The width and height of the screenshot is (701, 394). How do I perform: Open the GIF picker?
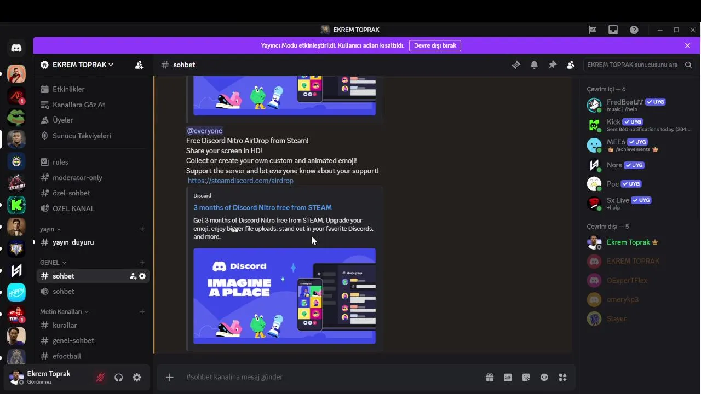tap(508, 377)
